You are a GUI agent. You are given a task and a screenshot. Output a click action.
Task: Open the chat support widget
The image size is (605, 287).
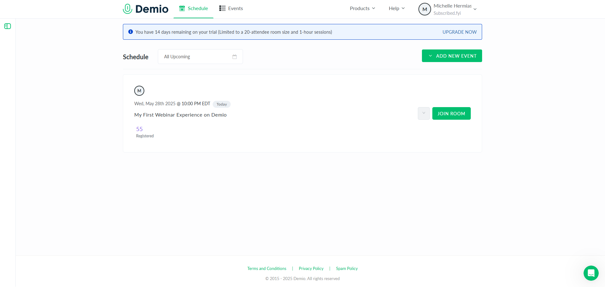(x=591, y=273)
